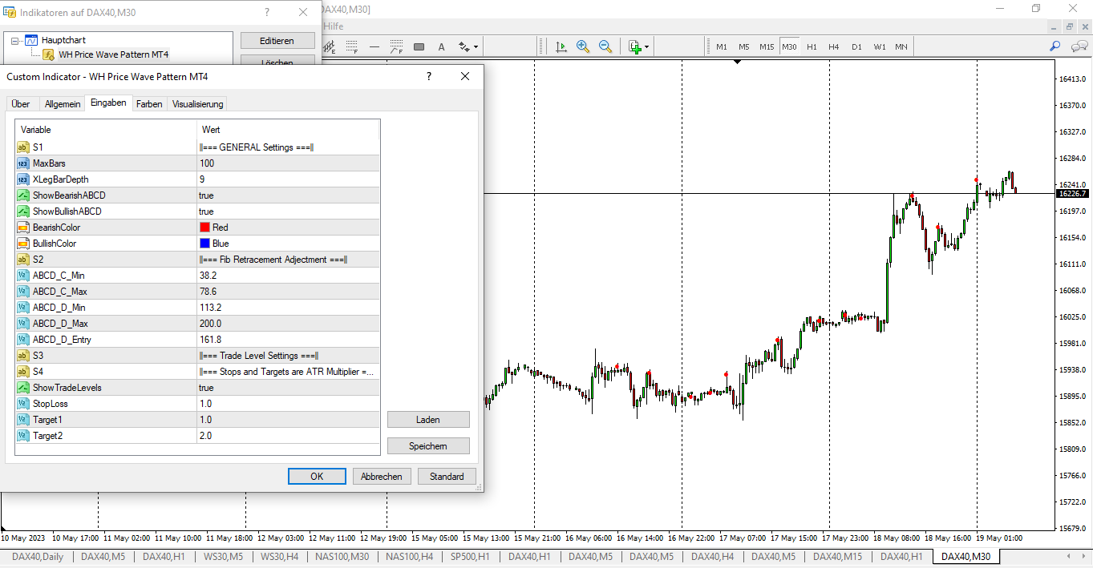Switch to the NAS100,M30 chart tab
Screen dimensions: 1093x568
[342, 557]
